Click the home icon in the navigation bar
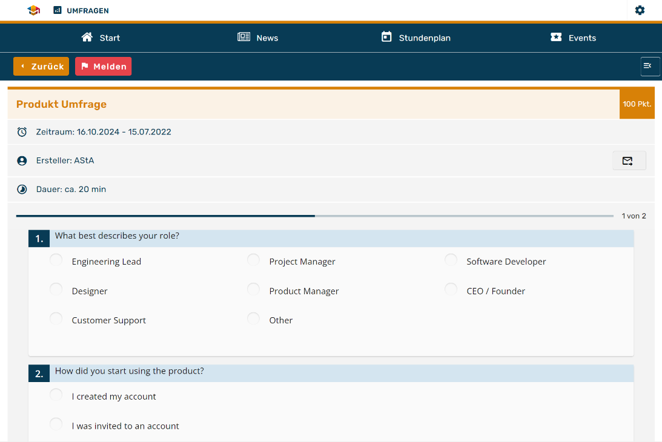 pos(87,37)
